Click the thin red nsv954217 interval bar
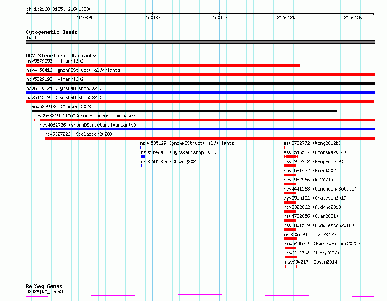The width and height of the screenshot is (387, 301). (291, 266)
